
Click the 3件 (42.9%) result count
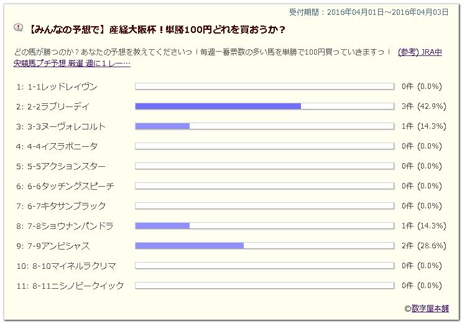coord(423,106)
